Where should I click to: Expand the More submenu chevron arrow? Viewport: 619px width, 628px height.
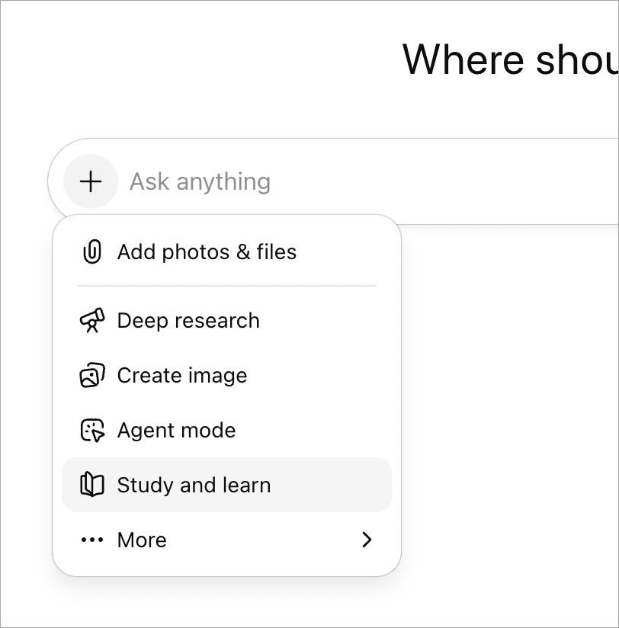point(367,540)
